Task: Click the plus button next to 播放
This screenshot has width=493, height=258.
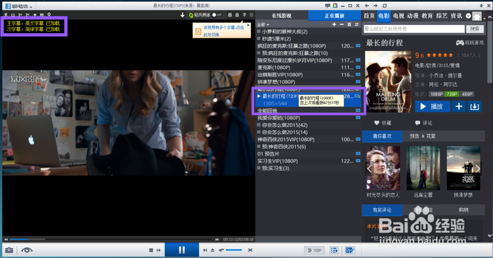Action: pyautogui.click(x=458, y=107)
